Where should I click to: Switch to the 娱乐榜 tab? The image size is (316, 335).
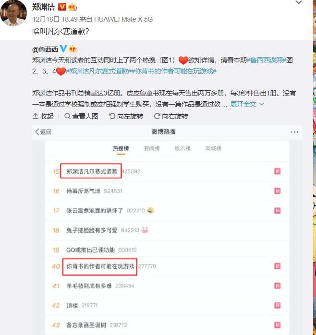pyautogui.click(x=182, y=148)
